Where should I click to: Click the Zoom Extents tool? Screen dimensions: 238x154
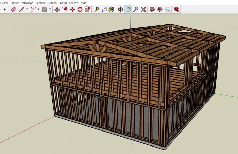[x=143, y=10]
